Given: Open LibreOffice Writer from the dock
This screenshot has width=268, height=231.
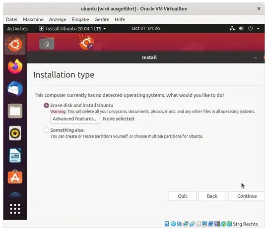Looking at the screenshot, I should [15, 155].
